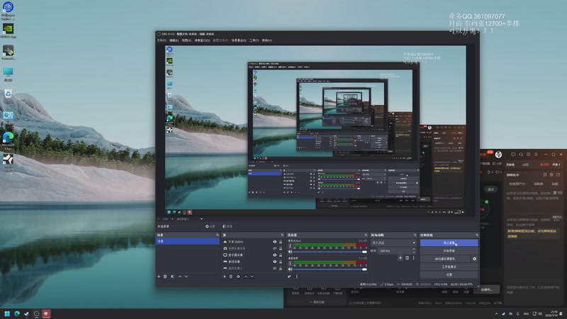The height and width of the screenshot is (319, 567).
Task: Toggle visibility of 显示器采集 source
Action: click(x=274, y=255)
